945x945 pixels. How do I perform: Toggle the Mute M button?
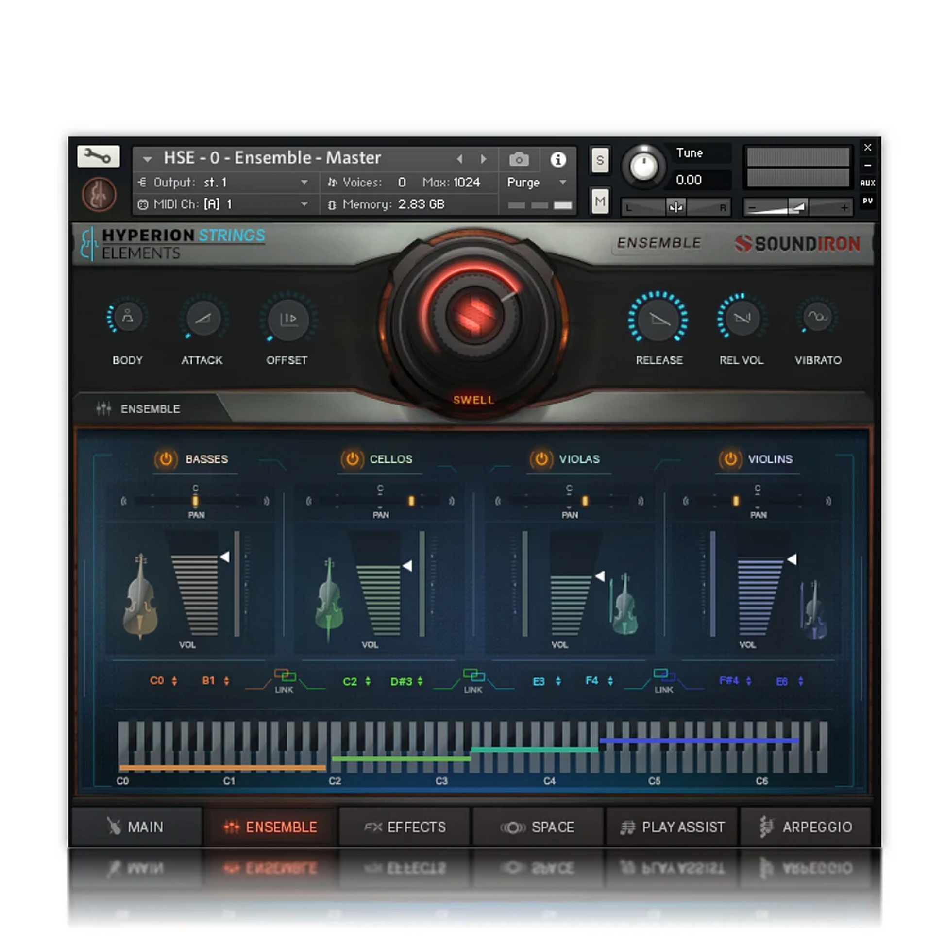(600, 201)
